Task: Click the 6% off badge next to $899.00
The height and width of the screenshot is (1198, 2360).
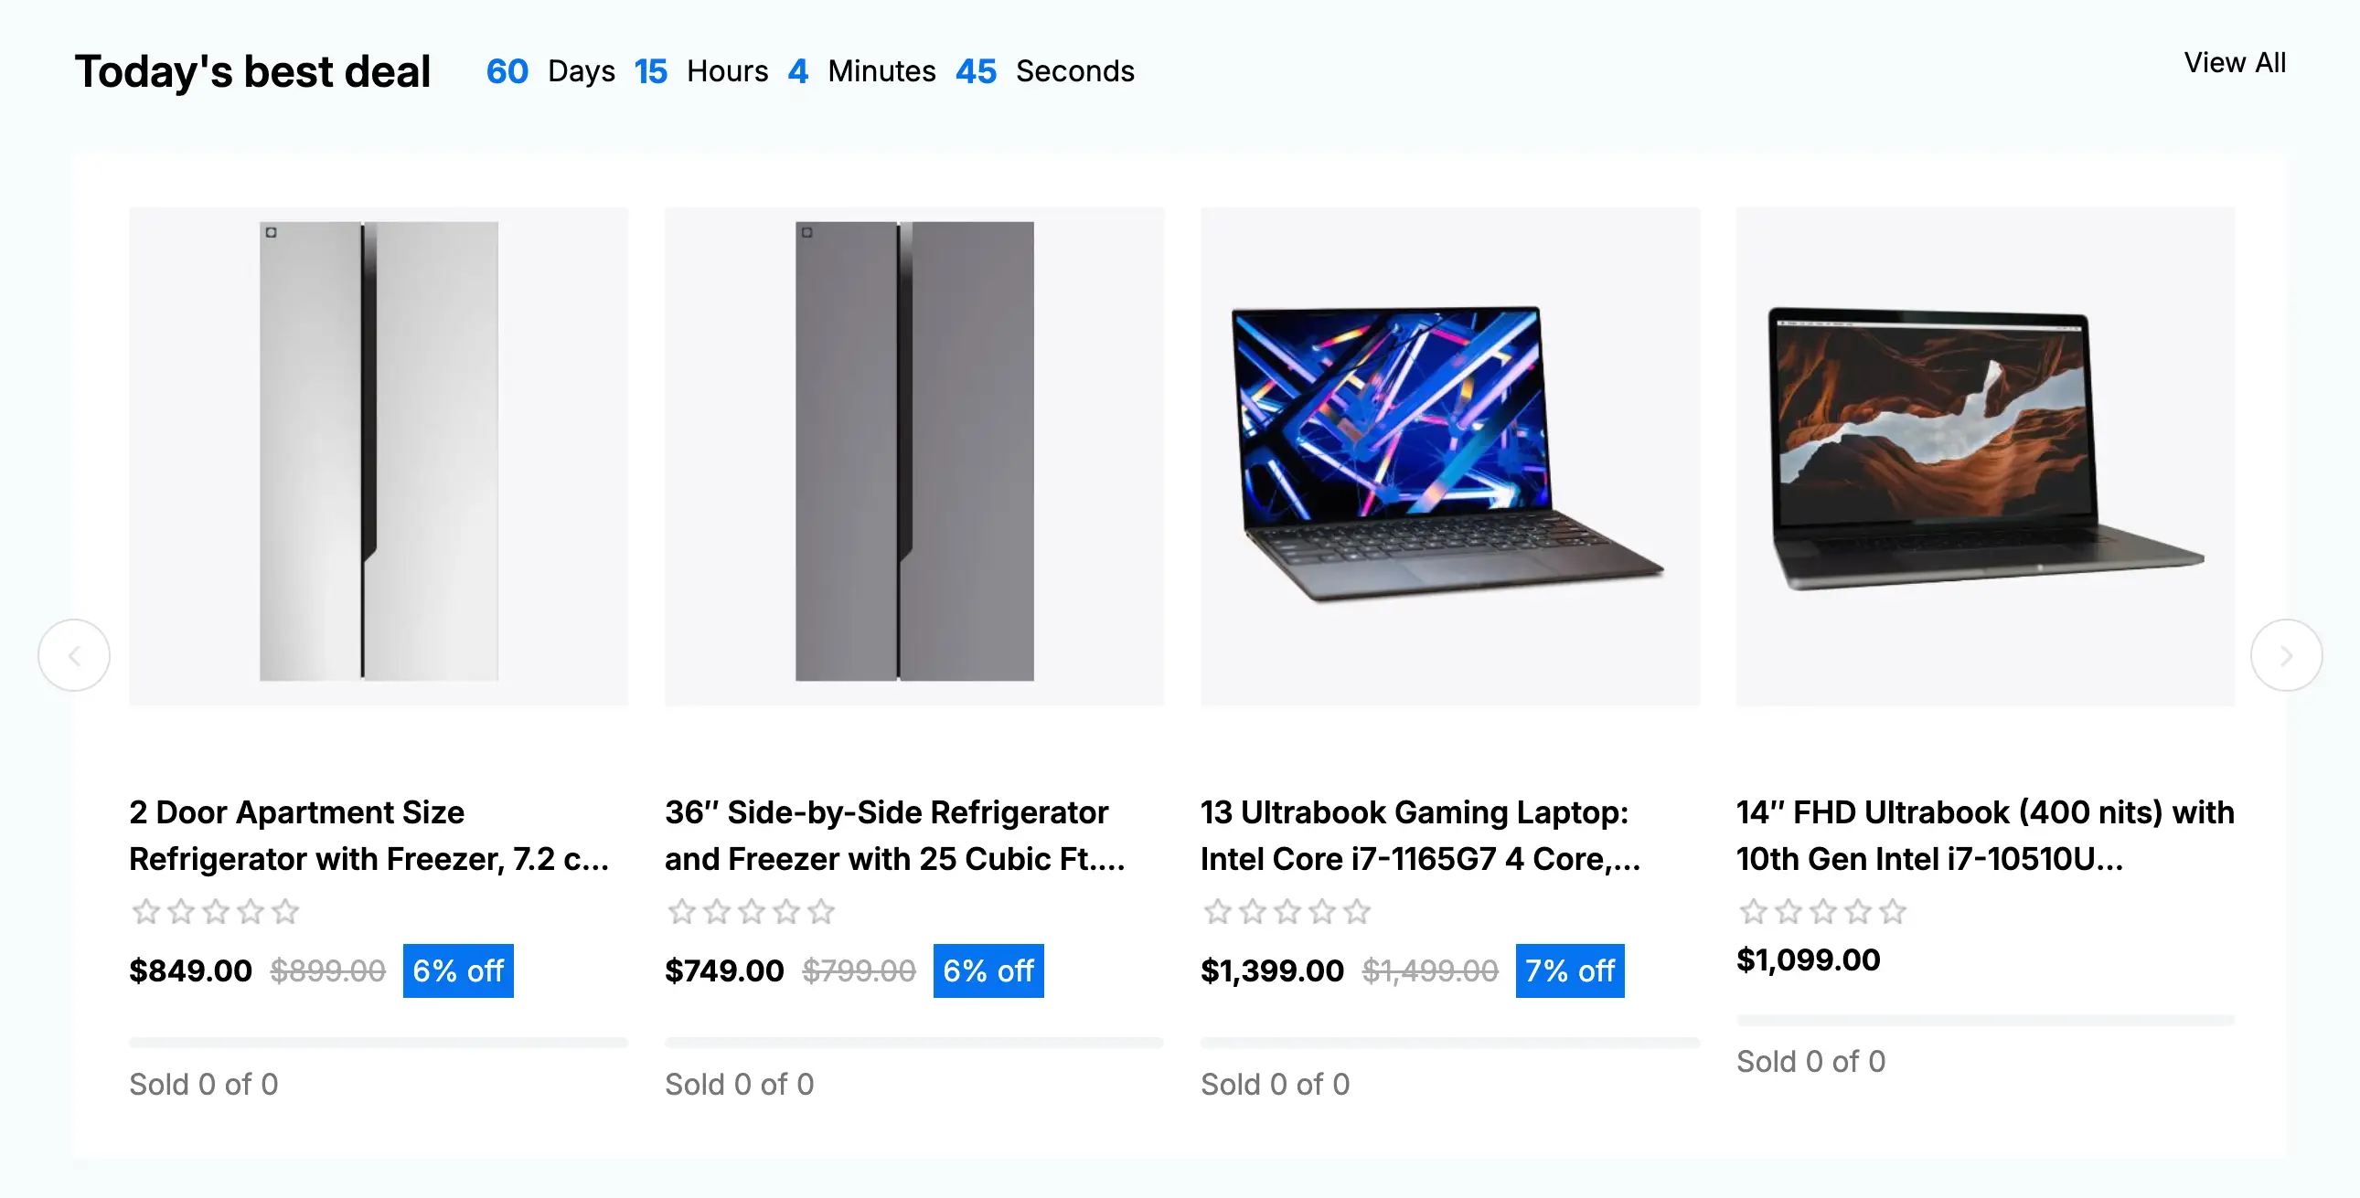Action: tap(458, 970)
